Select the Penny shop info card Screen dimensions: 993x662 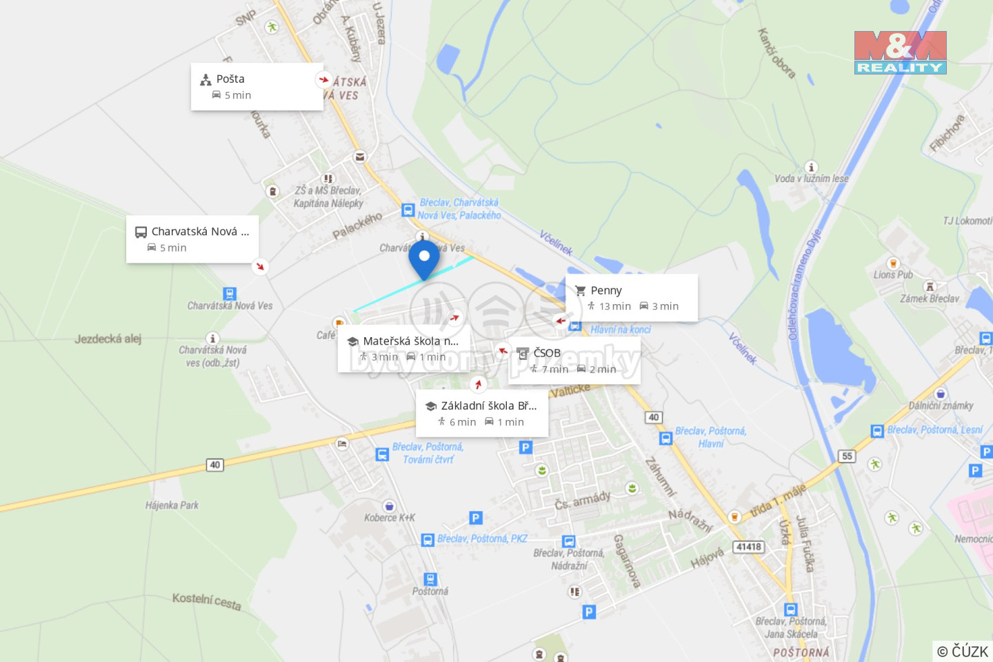coord(632,298)
